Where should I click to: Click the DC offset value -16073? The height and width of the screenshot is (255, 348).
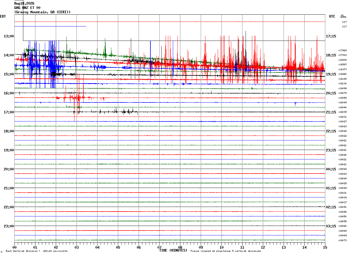[342, 240]
